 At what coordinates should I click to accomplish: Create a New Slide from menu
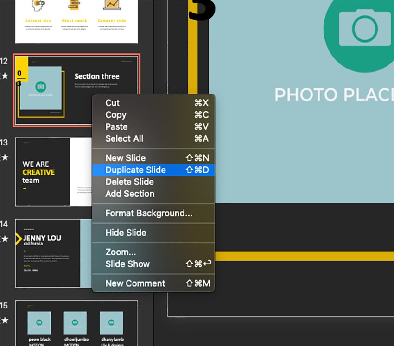pos(126,158)
